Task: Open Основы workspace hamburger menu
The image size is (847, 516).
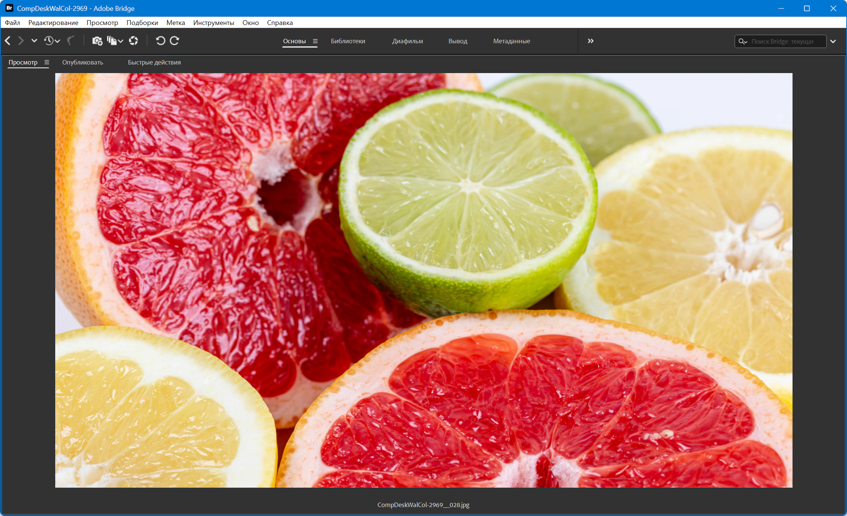Action: pyautogui.click(x=315, y=41)
